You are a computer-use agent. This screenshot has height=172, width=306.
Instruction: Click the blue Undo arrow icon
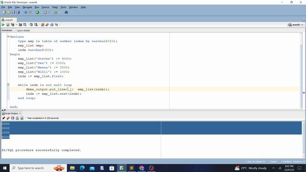[x=25, y=12]
